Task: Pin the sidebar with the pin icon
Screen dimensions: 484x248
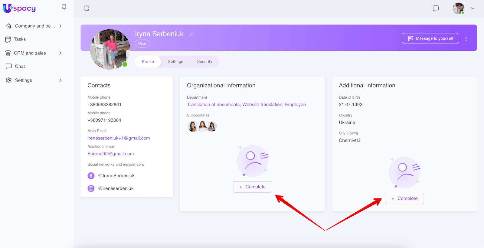Action: [64, 8]
